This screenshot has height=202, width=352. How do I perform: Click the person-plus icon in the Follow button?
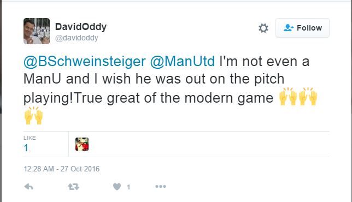click(289, 28)
